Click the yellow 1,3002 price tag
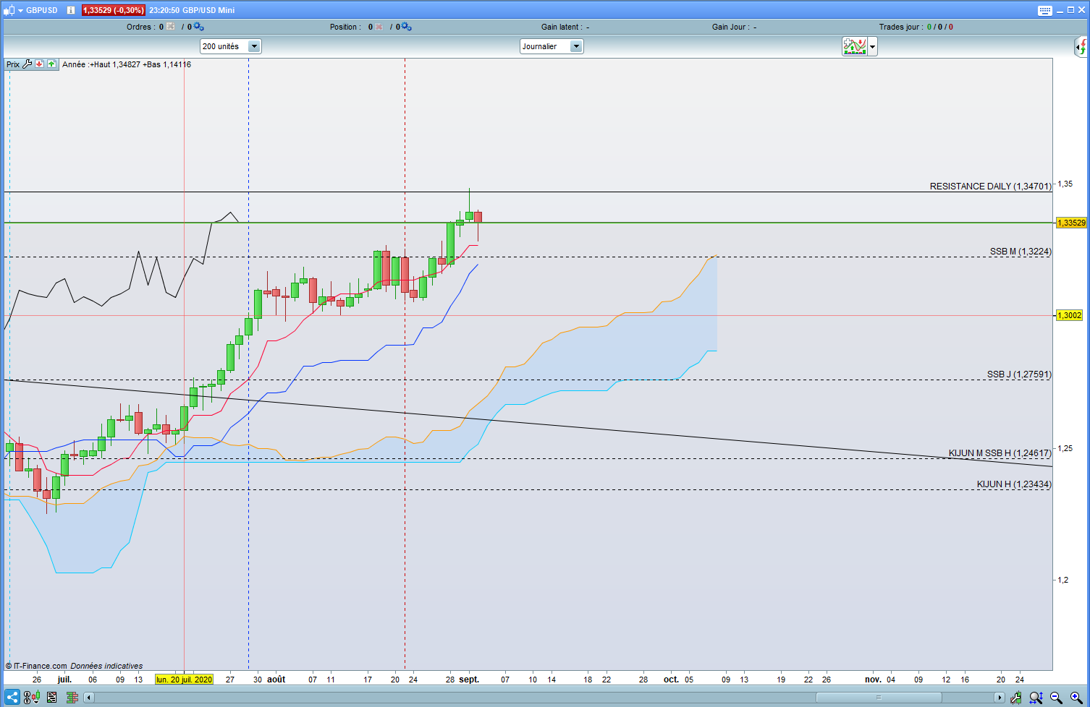The image size is (1090, 707). (1070, 315)
